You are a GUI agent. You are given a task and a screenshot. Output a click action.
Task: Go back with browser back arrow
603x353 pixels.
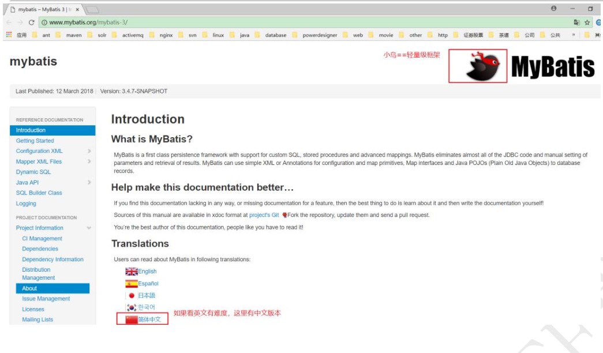point(9,22)
